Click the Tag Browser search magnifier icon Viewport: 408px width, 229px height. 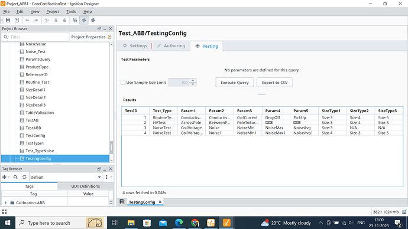click(x=15, y=177)
